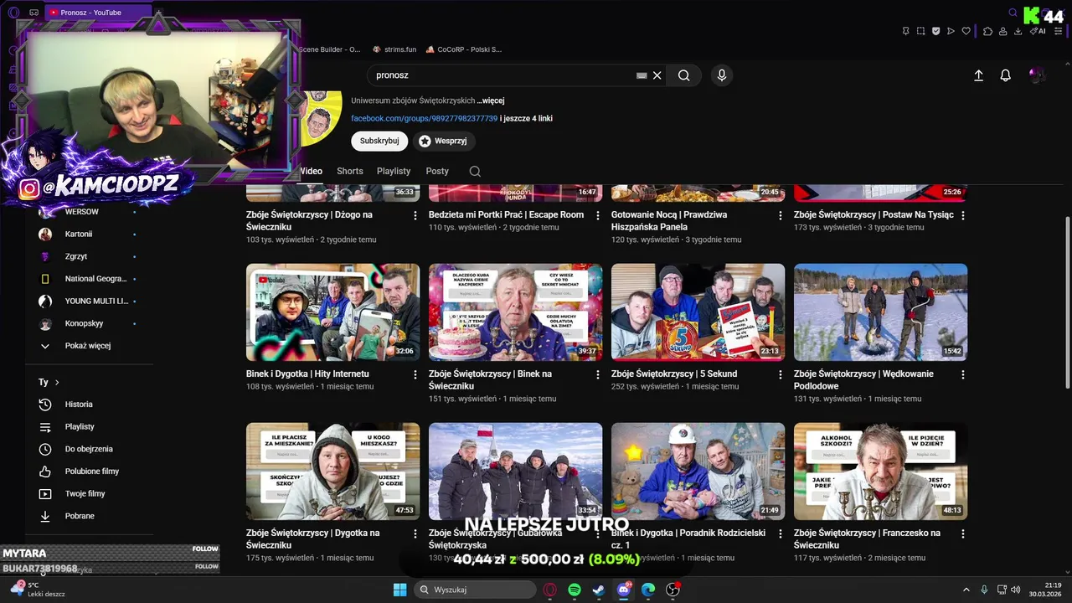Click the browser heart bookmark icon
Screen dimensions: 1072x603
pos(966,31)
